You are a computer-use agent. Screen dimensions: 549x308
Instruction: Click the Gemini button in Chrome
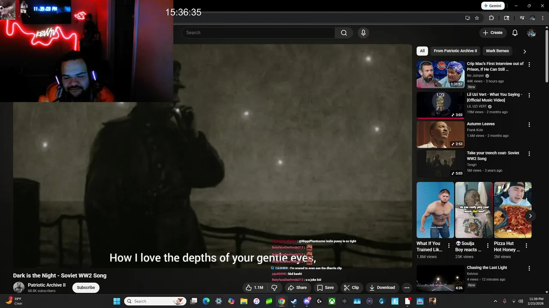[492, 6]
